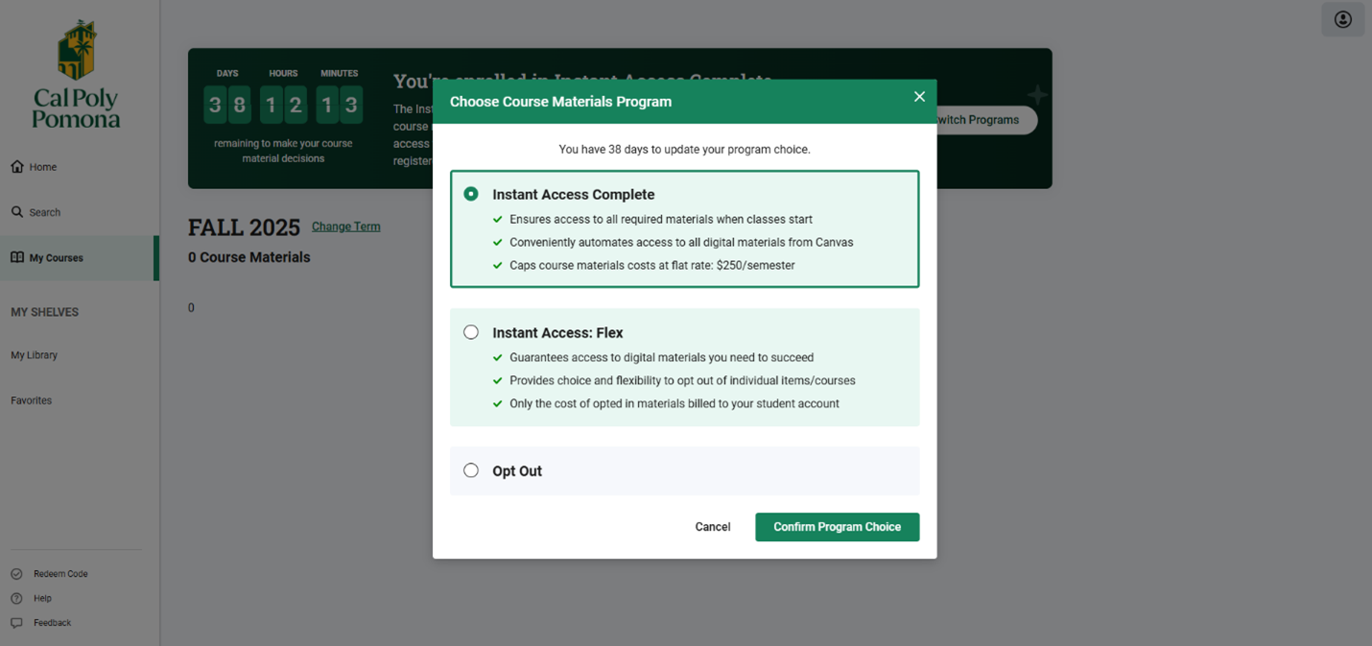This screenshot has height=646, width=1372.
Task: Open Search from the sidebar
Action: tap(17, 211)
